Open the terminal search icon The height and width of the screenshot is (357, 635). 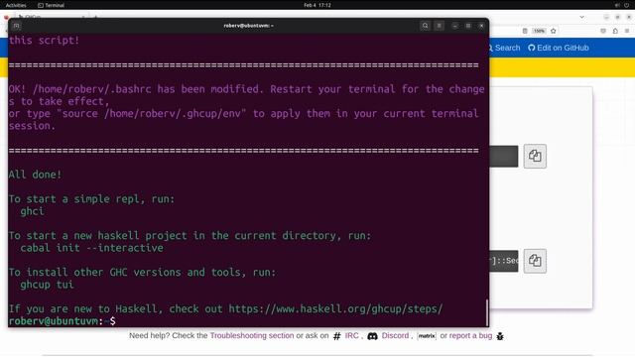pyautogui.click(x=425, y=26)
